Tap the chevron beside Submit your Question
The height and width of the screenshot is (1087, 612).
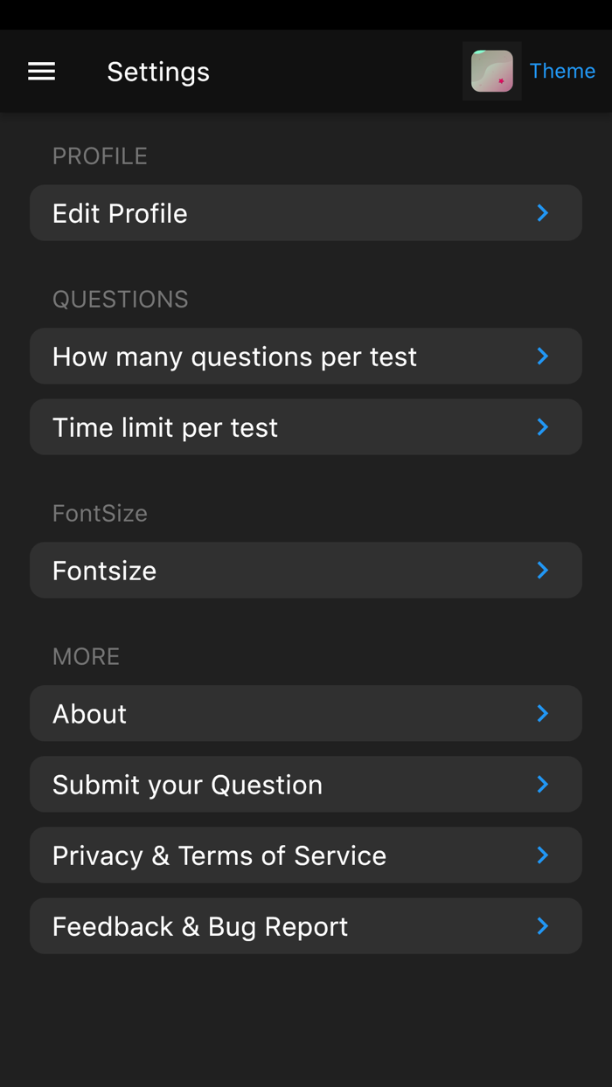pos(543,784)
